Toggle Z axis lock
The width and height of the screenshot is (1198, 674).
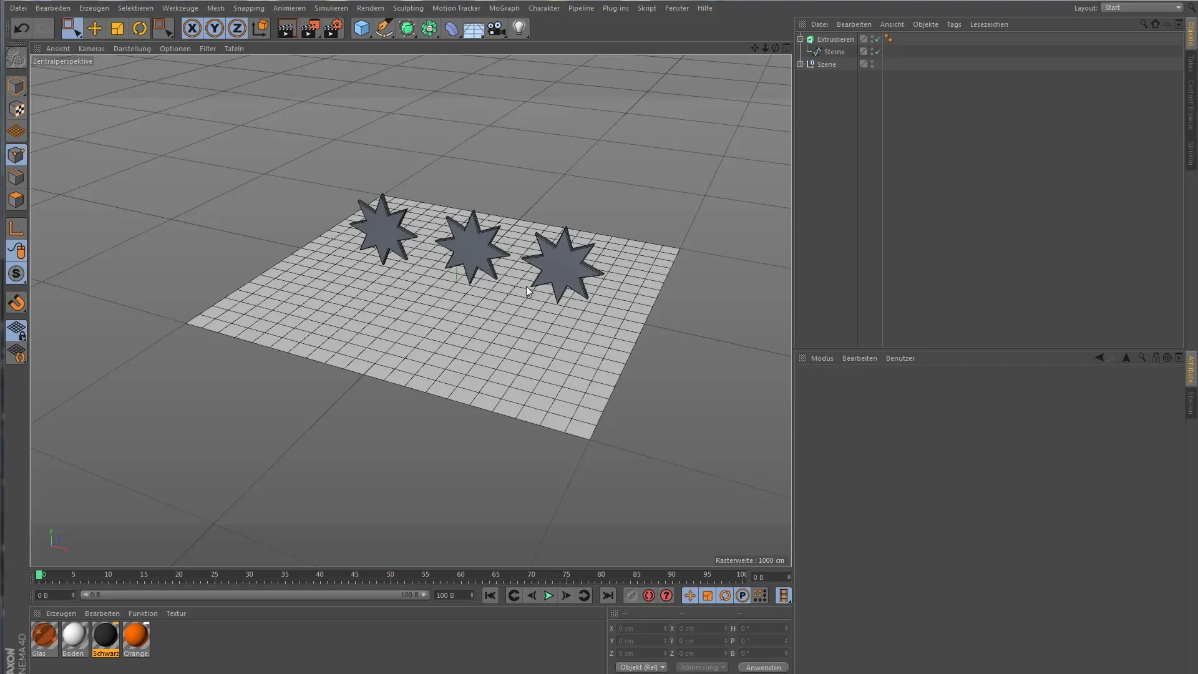[x=237, y=28]
